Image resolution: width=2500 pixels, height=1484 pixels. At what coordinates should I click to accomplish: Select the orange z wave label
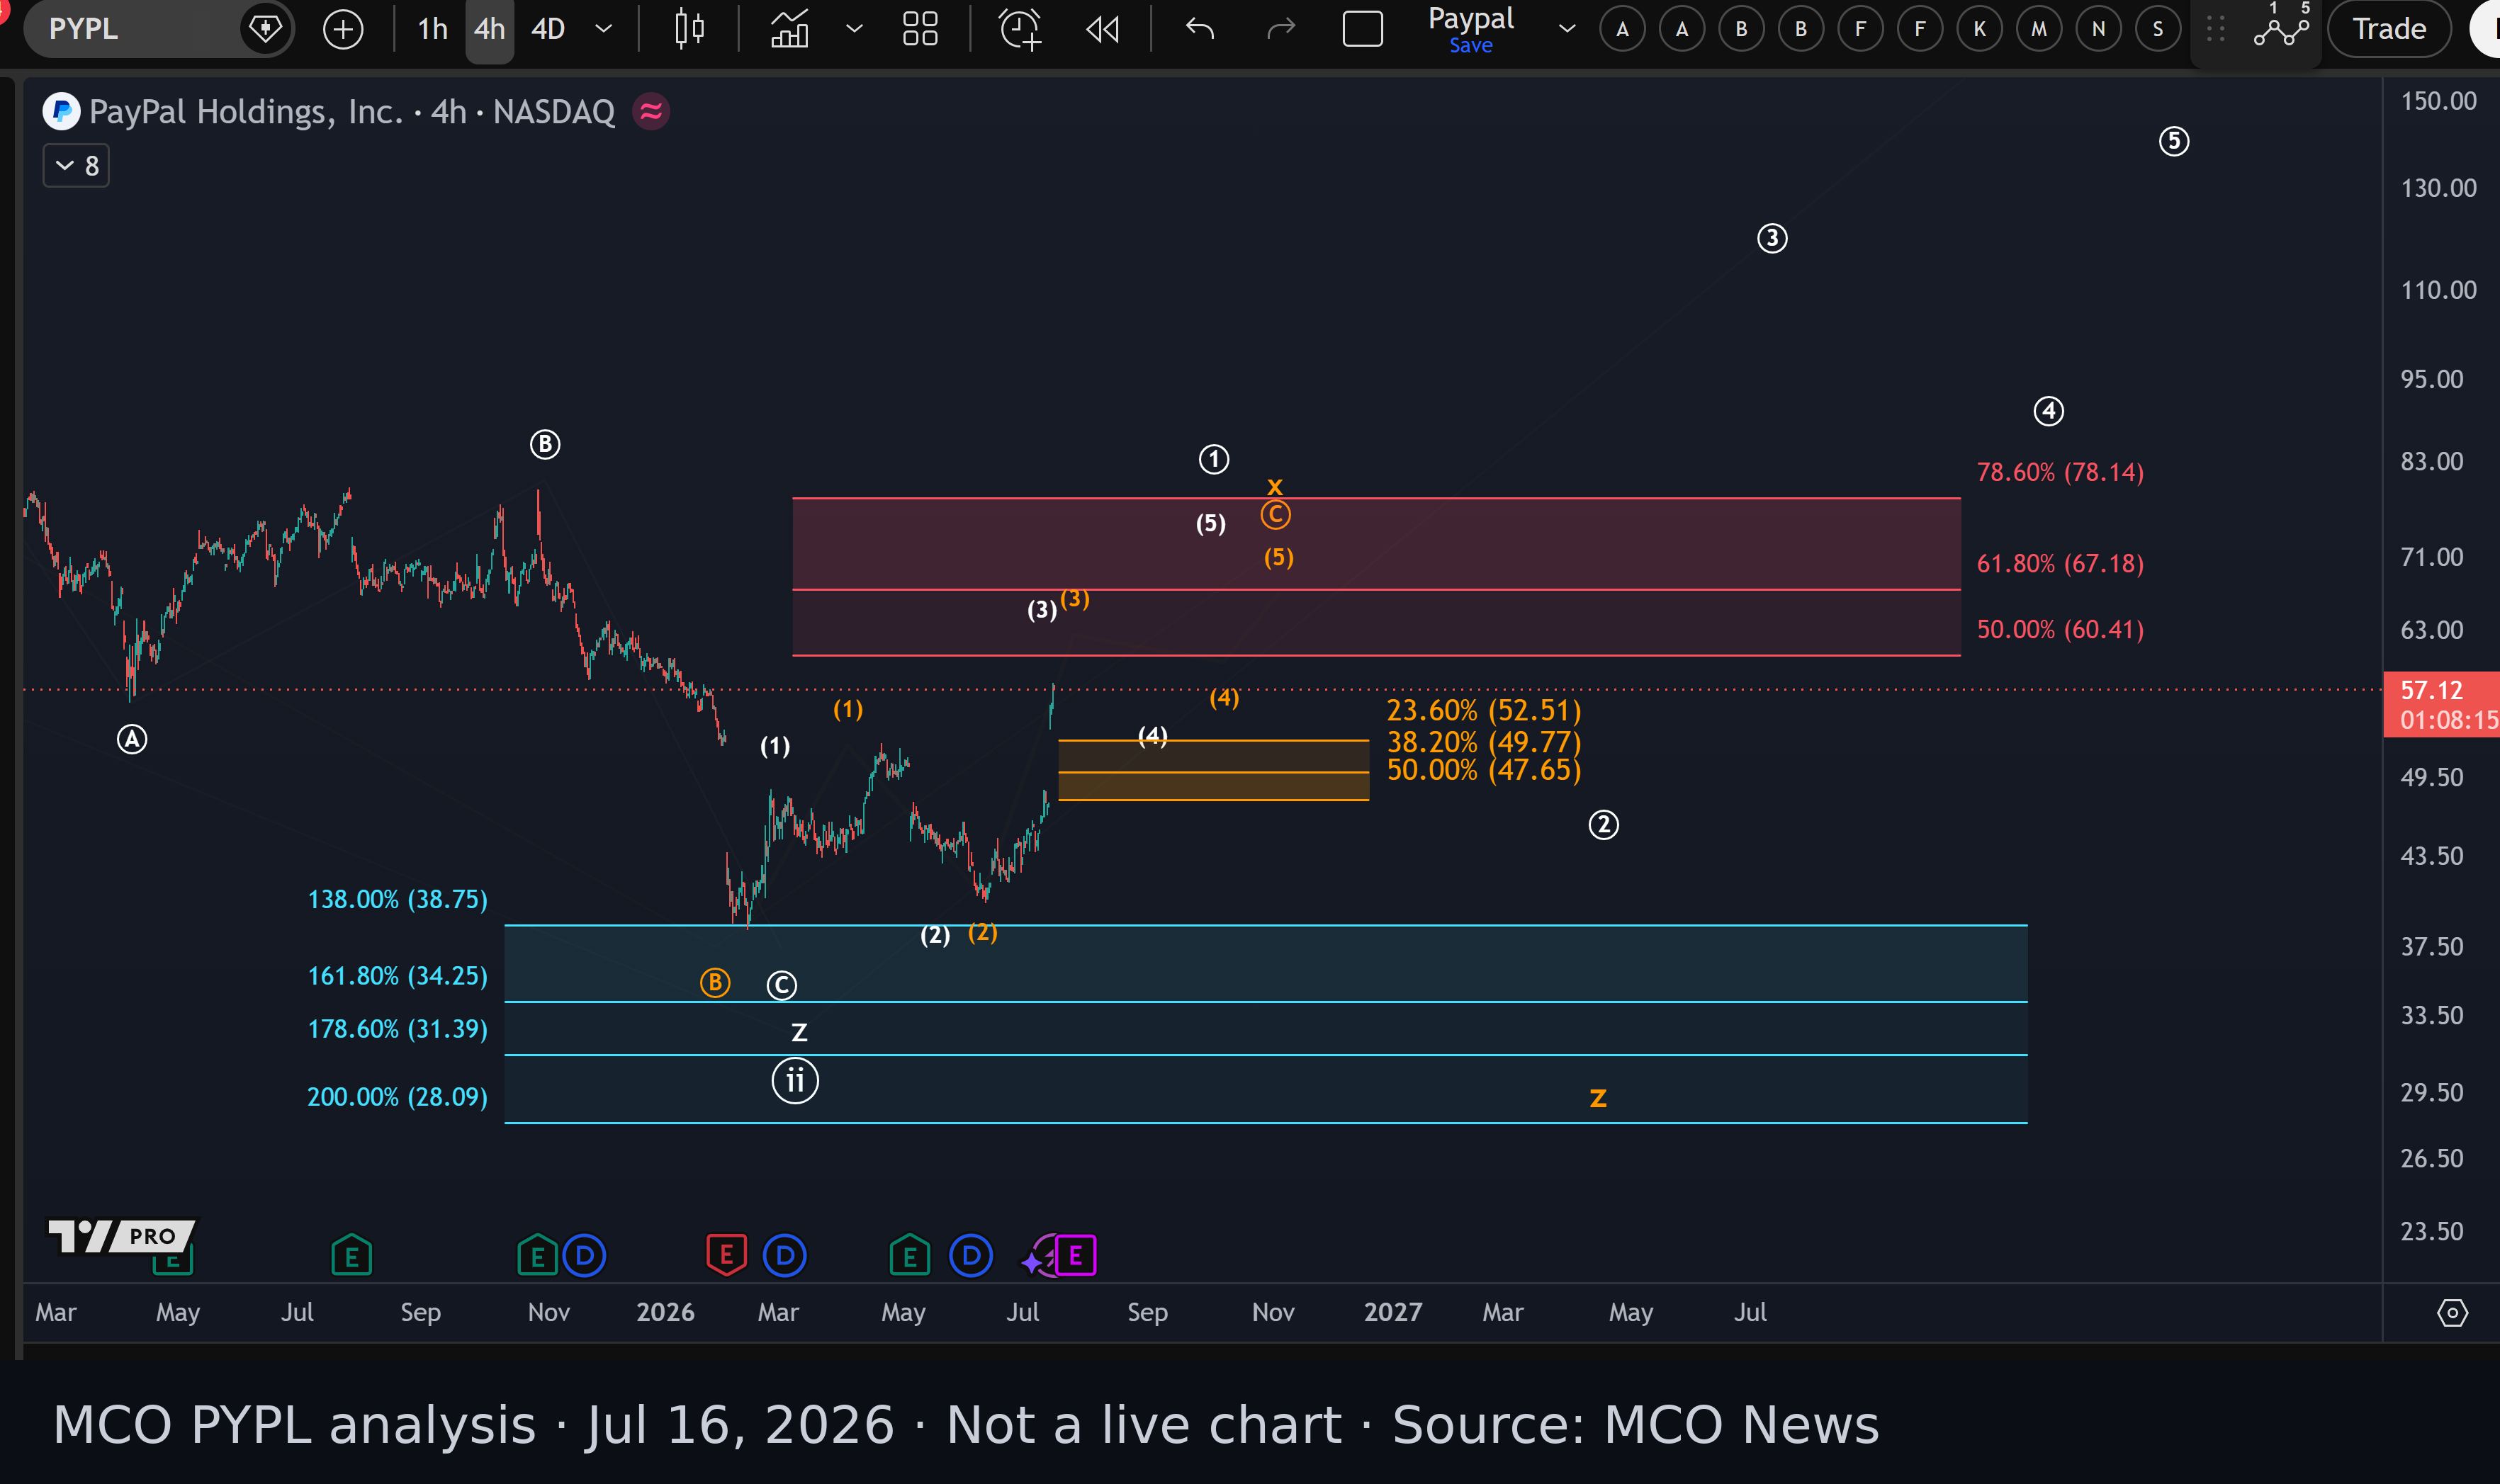tap(1599, 1098)
